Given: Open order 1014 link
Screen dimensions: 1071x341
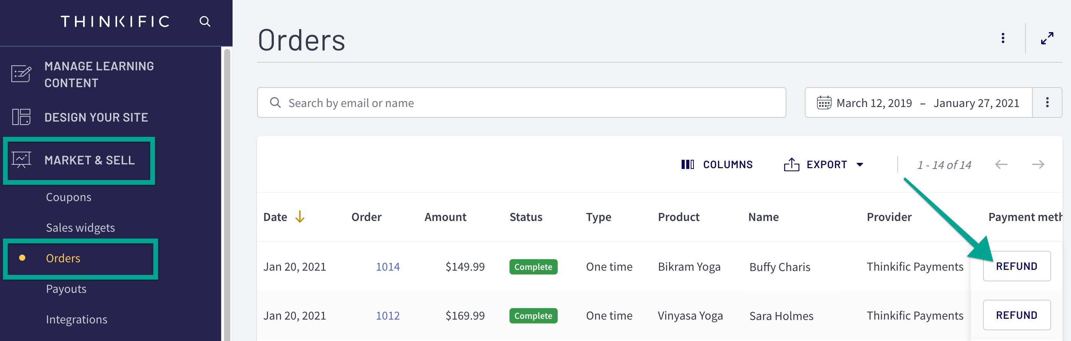Looking at the screenshot, I should point(387,267).
